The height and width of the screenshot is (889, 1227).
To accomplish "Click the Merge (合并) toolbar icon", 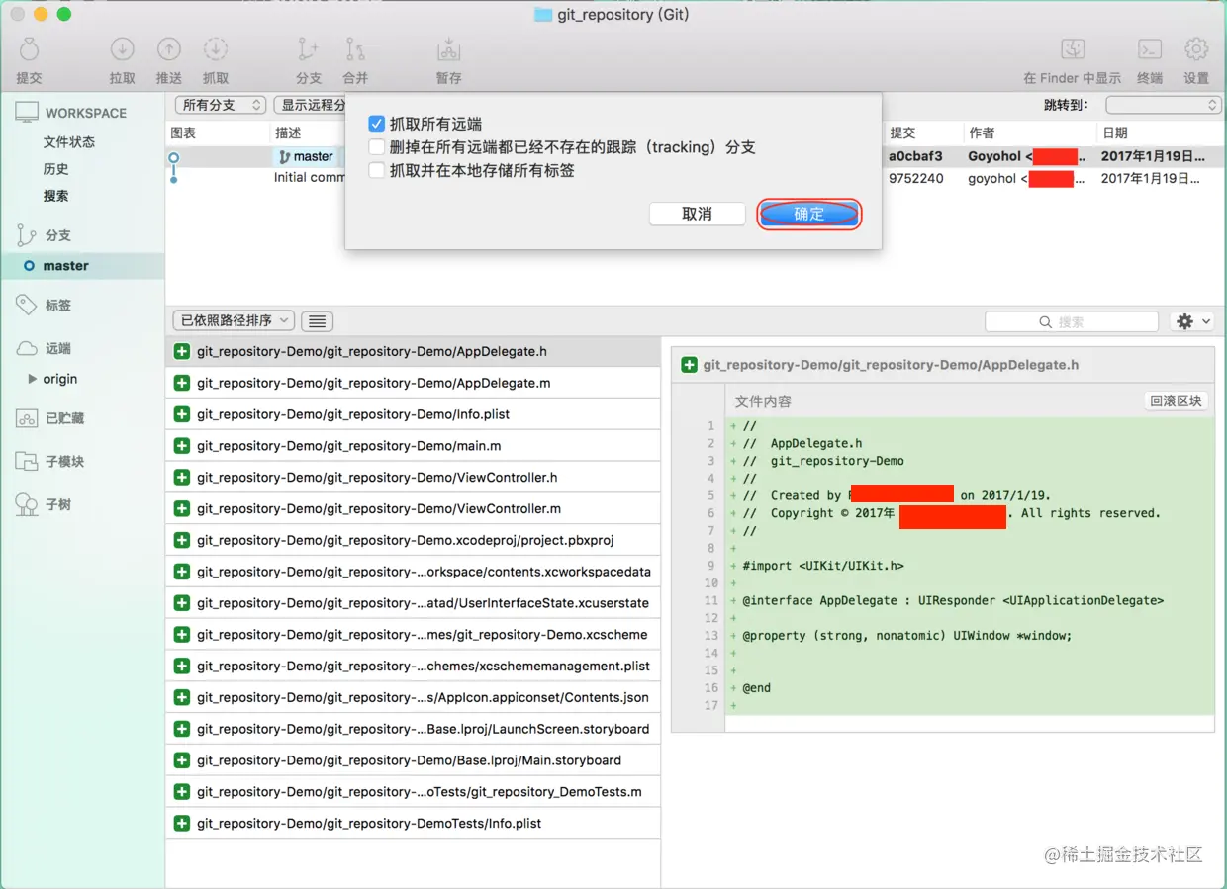I will tap(355, 48).
